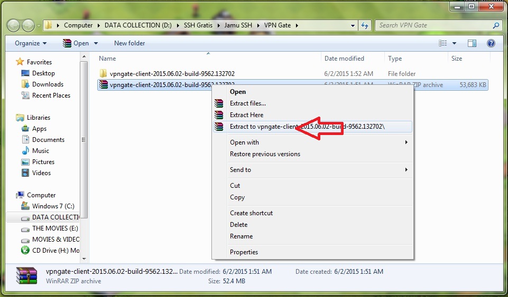Image resolution: width=508 pixels, height=297 pixels.
Task: Click SSH Gratis in the address breadcrumb
Action: (x=198, y=25)
